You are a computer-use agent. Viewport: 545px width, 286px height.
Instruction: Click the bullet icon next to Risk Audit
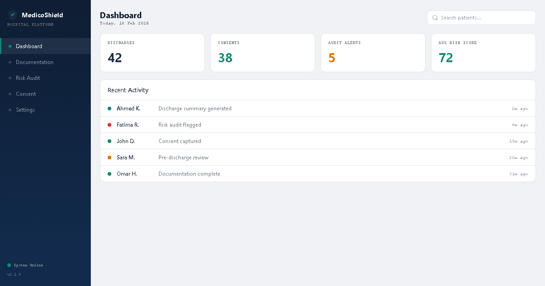(x=10, y=78)
